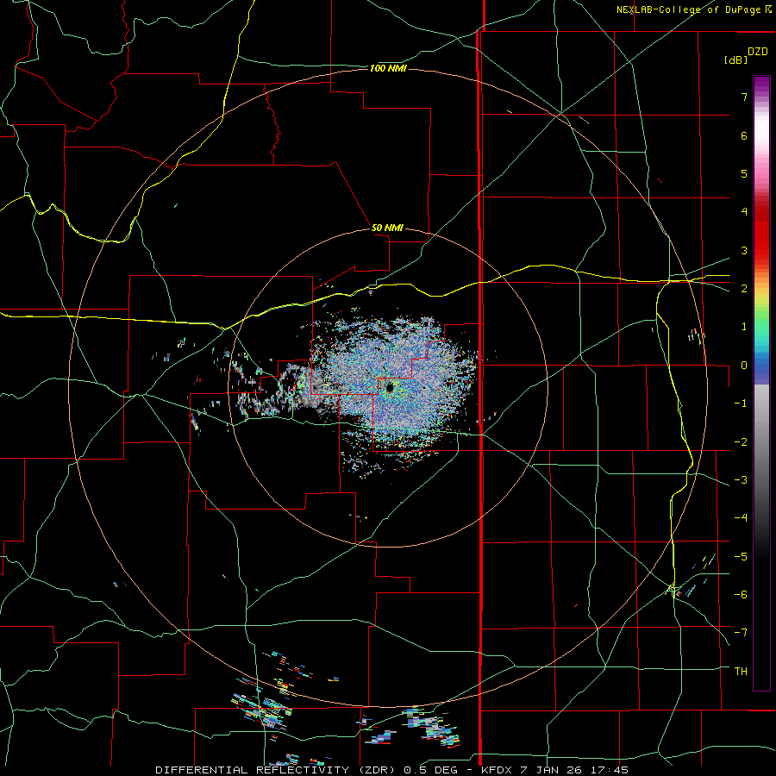Click the -1 value on color scale

(x=741, y=404)
